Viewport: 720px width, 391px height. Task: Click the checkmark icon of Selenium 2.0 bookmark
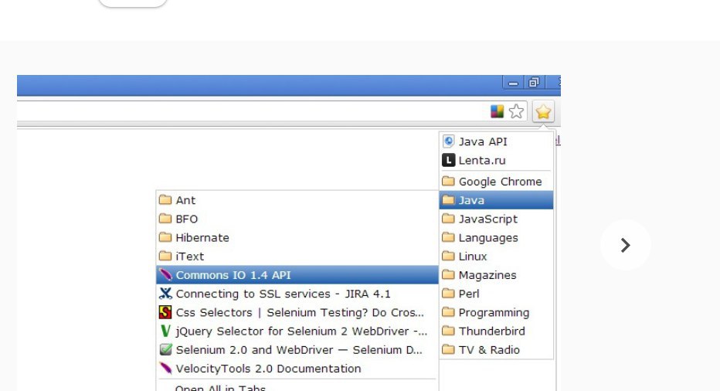pos(165,349)
